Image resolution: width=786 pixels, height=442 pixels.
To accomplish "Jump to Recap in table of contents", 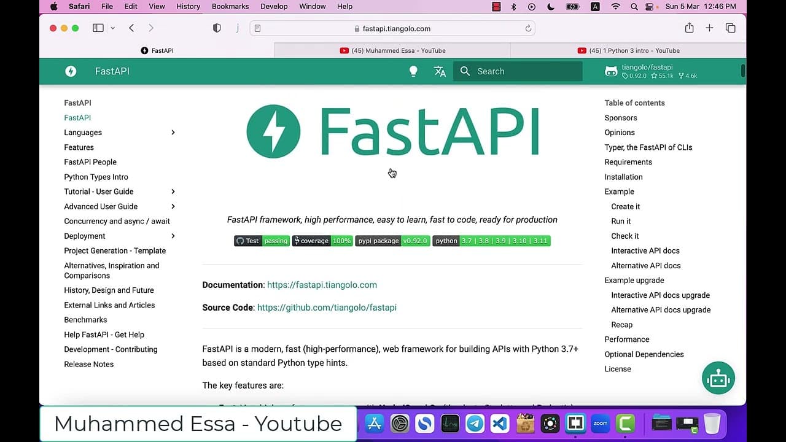I will [621, 325].
